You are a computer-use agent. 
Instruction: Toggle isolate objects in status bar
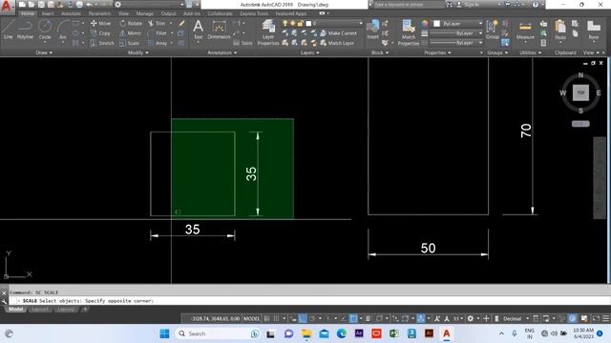(561, 318)
